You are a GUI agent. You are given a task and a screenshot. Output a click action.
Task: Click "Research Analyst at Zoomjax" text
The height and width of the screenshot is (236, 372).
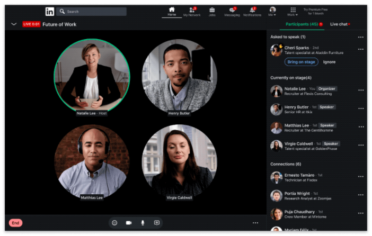pyautogui.click(x=308, y=198)
